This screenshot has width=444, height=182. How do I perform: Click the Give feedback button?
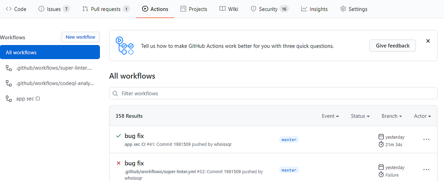click(x=393, y=46)
